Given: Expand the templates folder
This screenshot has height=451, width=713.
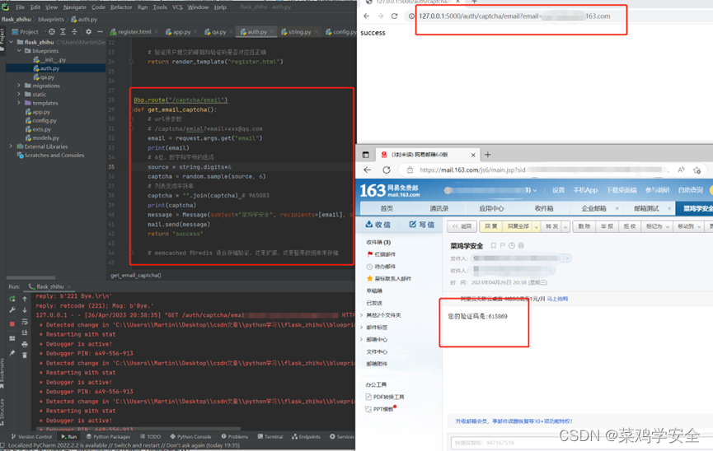Looking at the screenshot, I should pos(19,103).
